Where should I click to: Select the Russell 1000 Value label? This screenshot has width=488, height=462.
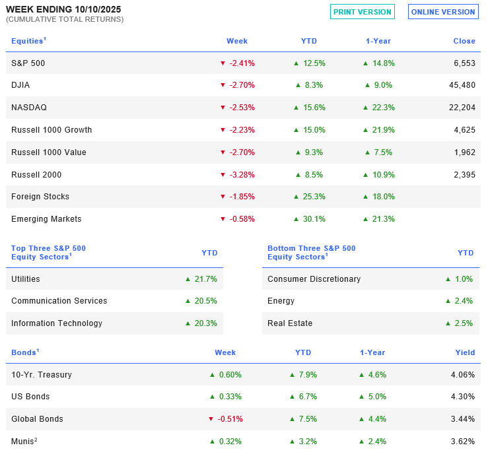49,152
